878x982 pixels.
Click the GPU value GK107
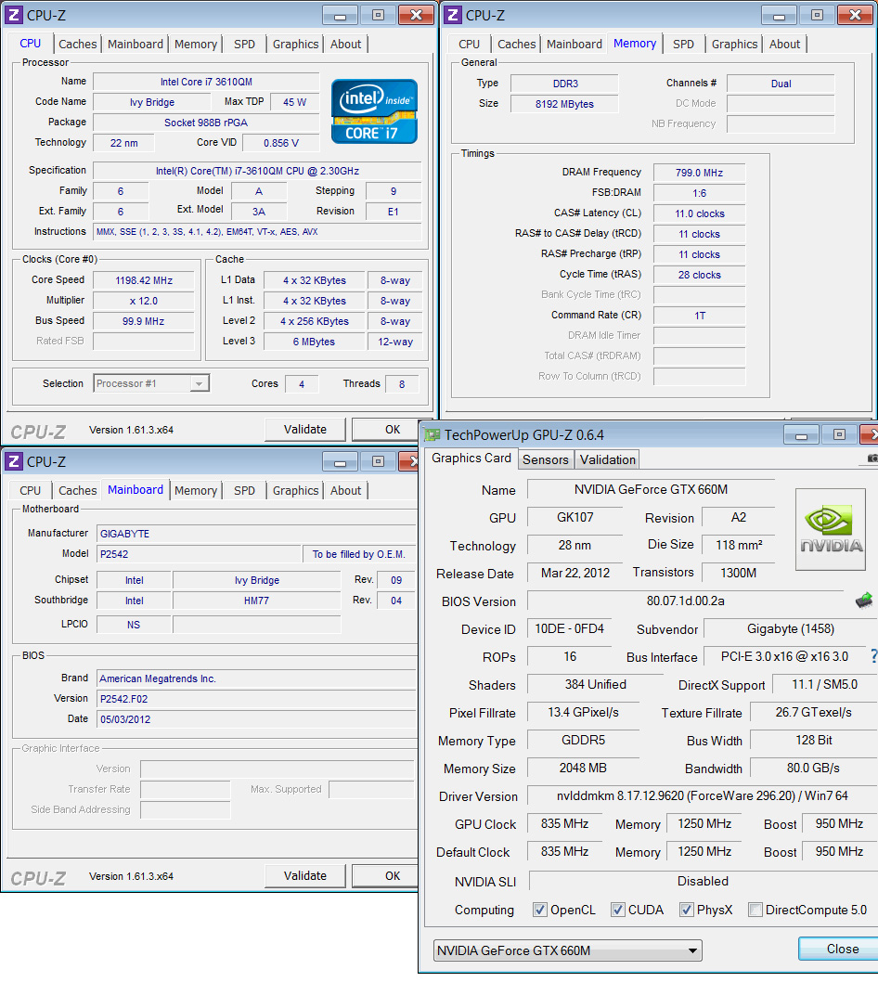click(575, 517)
